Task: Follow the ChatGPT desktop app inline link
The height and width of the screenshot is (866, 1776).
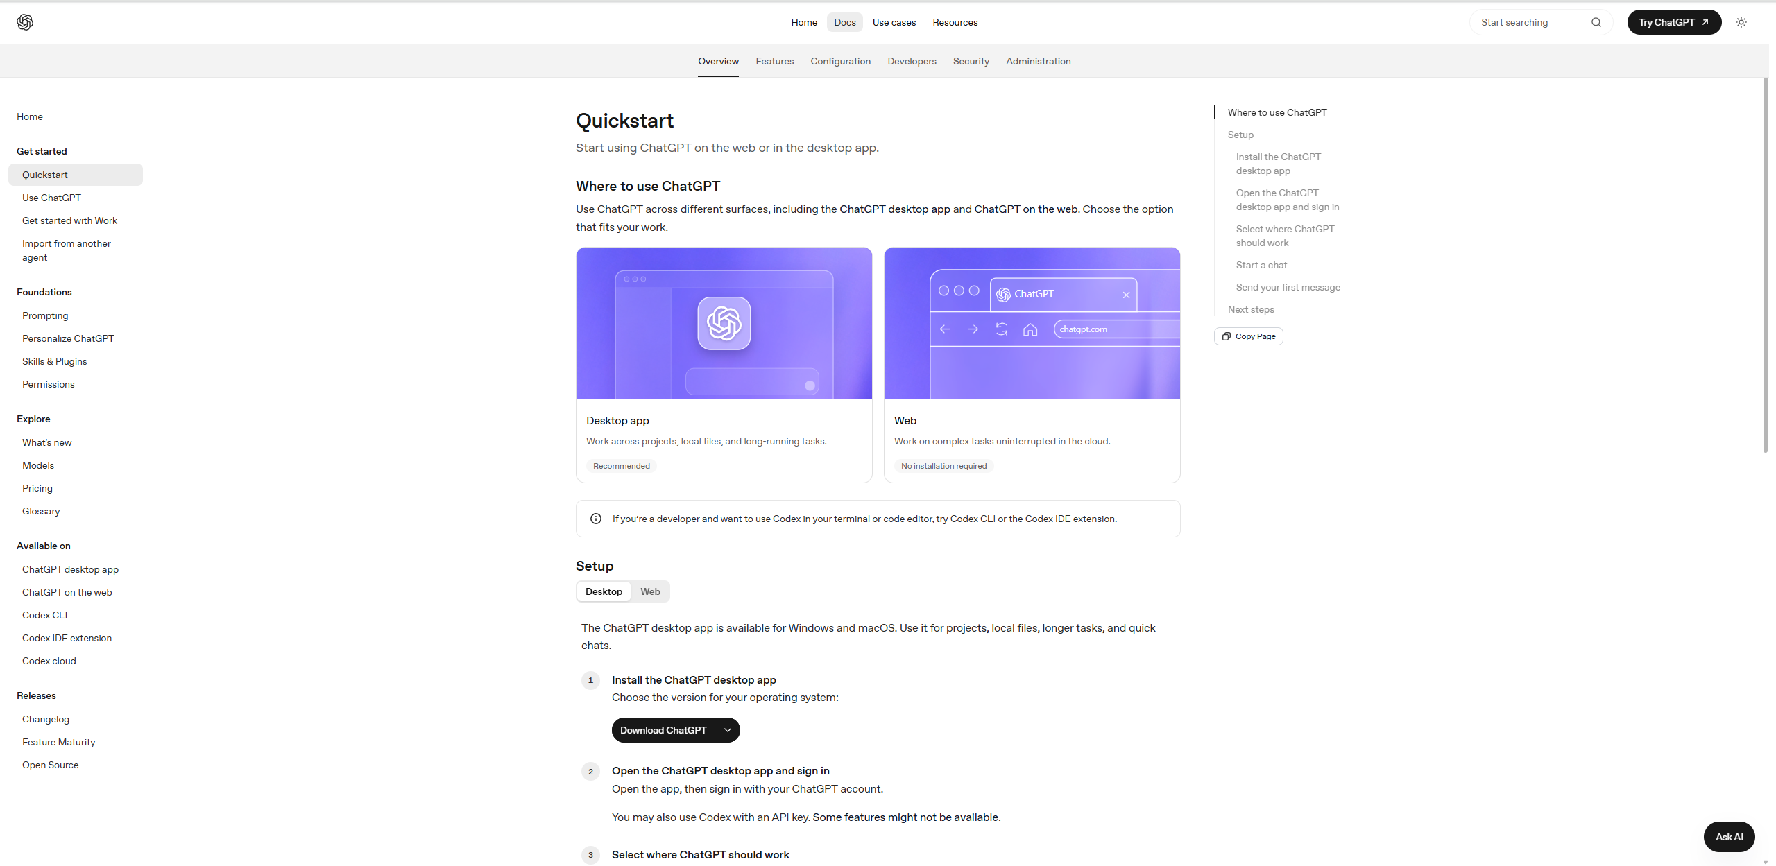Action: [x=894, y=209]
